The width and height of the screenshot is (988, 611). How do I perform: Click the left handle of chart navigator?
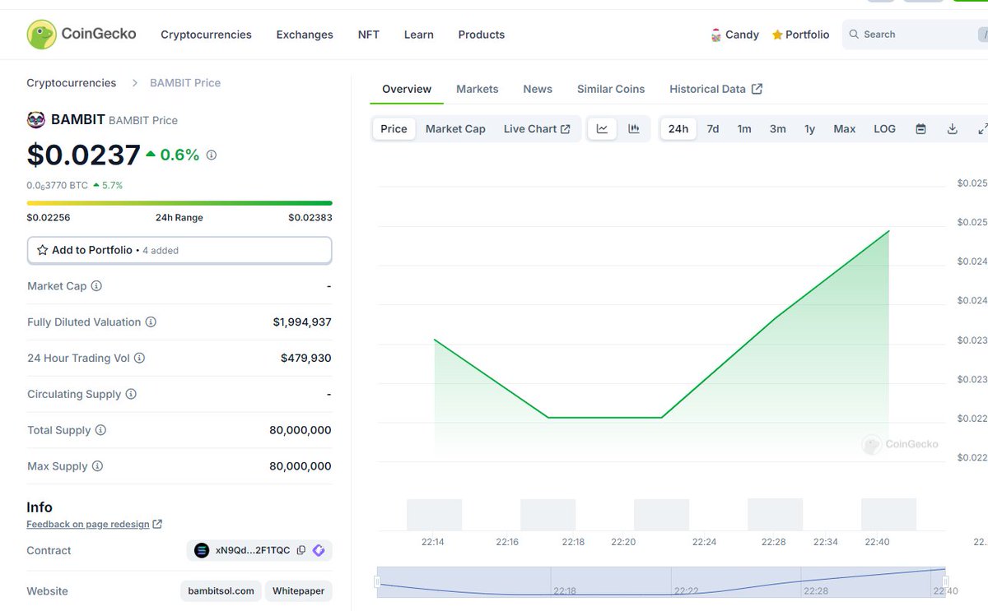coord(378,581)
